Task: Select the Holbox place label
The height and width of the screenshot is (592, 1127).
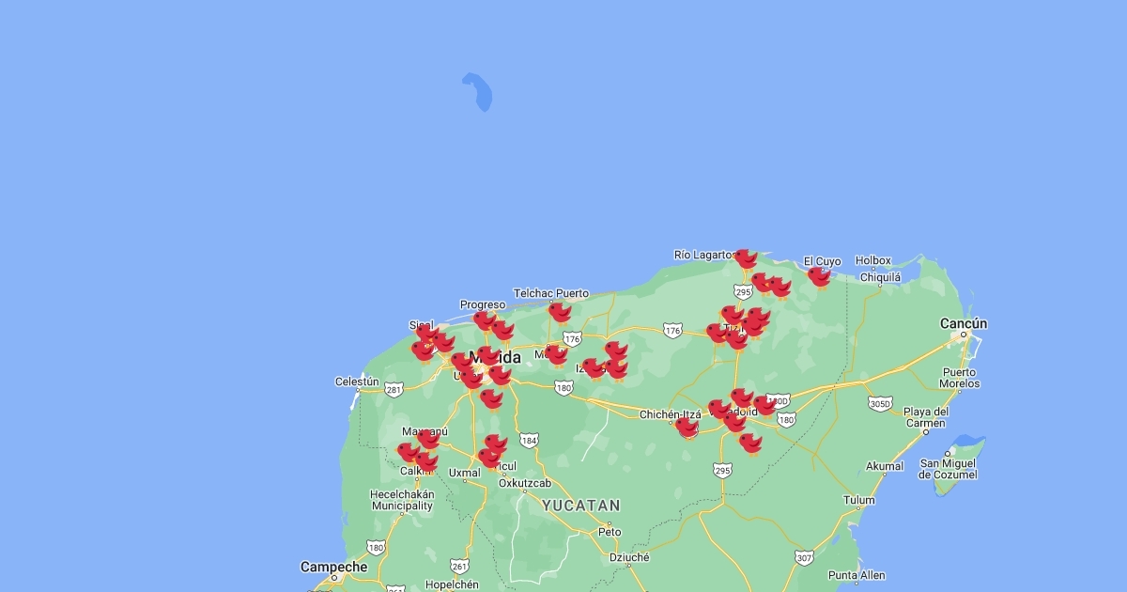Action: pyautogui.click(x=872, y=261)
